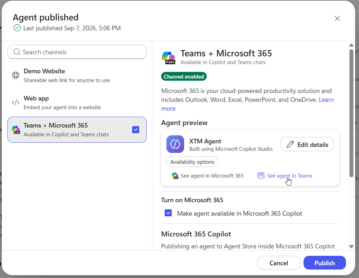Click the large M365 logo beside the heading
Viewport: 359px width, 278px height.
pyautogui.click(x=169, y=57)
